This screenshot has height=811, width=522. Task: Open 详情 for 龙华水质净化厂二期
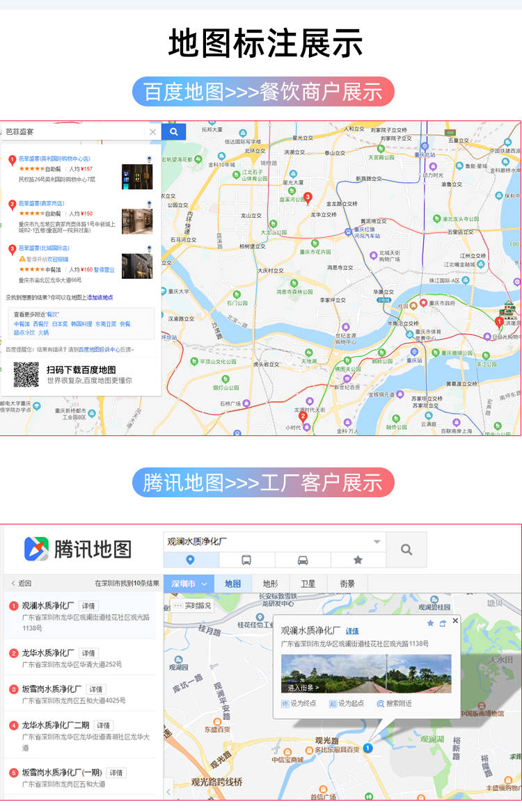click(103, 725)
